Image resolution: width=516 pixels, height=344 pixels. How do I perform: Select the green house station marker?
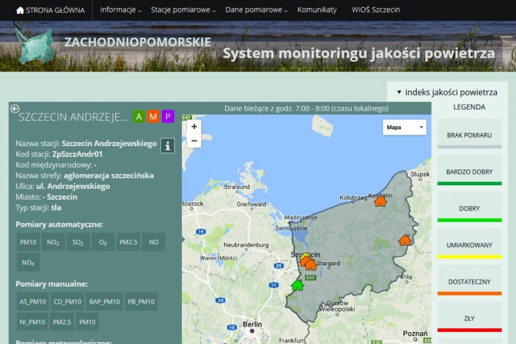[297, 284]
